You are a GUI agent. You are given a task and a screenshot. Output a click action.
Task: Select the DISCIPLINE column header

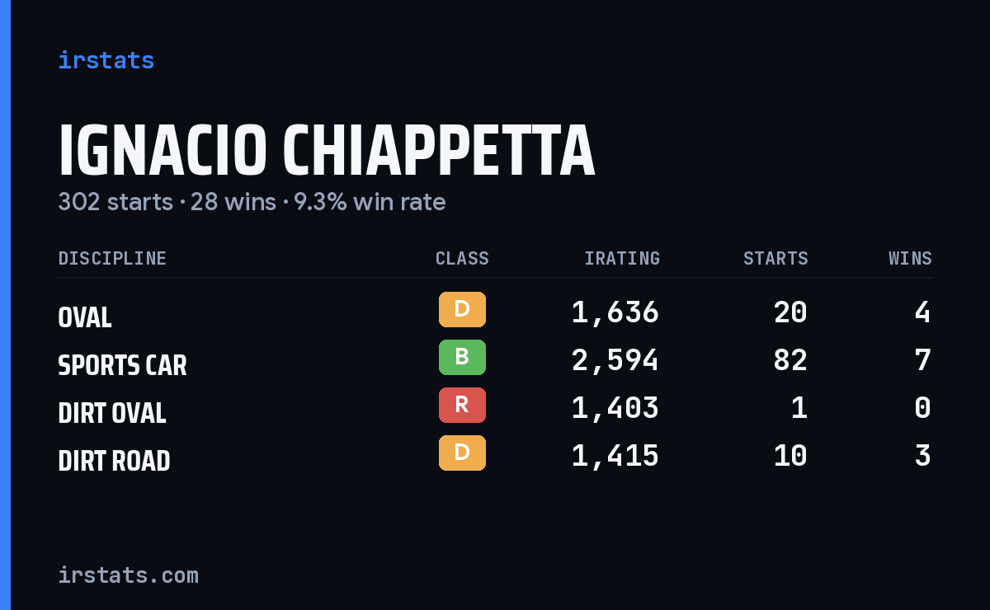click(112, 259)
